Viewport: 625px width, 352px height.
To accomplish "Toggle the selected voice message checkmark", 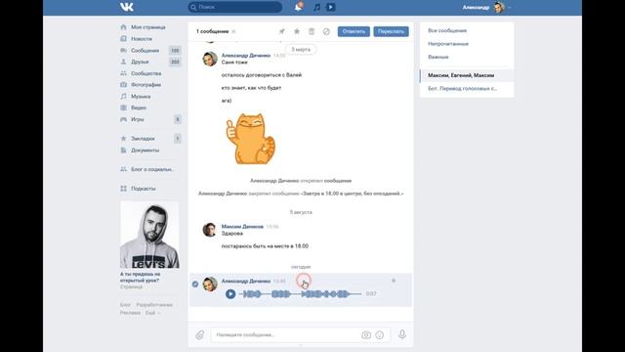I will pyautogui.click(x=195, y=285).
